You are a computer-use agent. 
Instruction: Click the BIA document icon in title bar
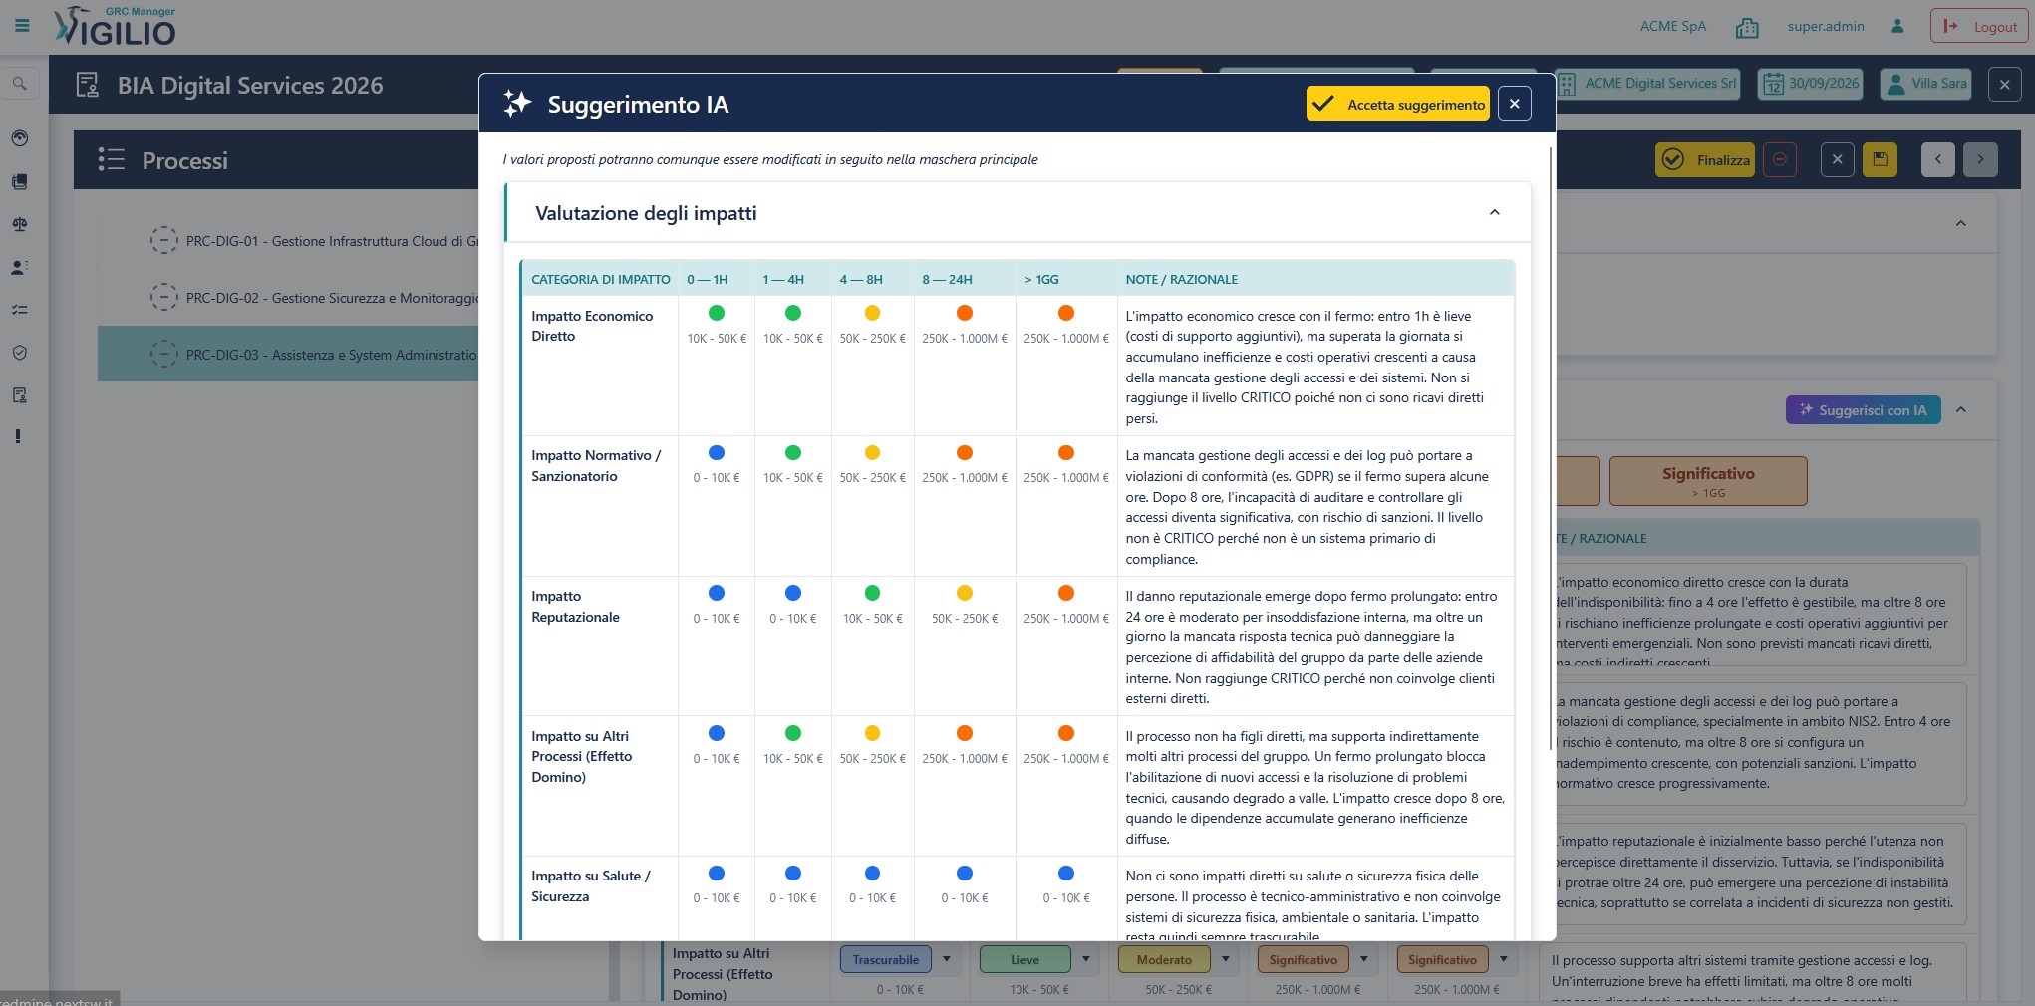pos(88,86)
